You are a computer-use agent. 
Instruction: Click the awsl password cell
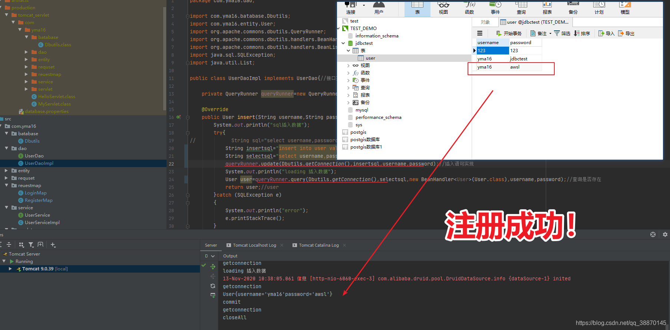coord(525,67)
